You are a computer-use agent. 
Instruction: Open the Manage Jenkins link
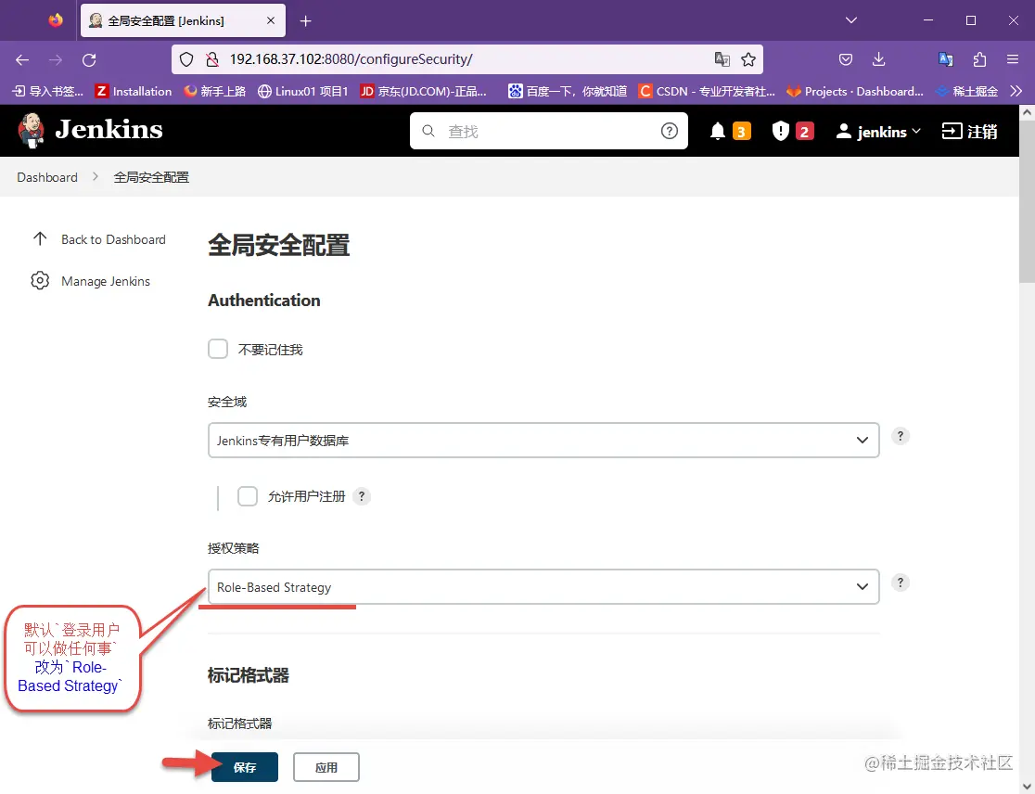click(x=91, y=280)
